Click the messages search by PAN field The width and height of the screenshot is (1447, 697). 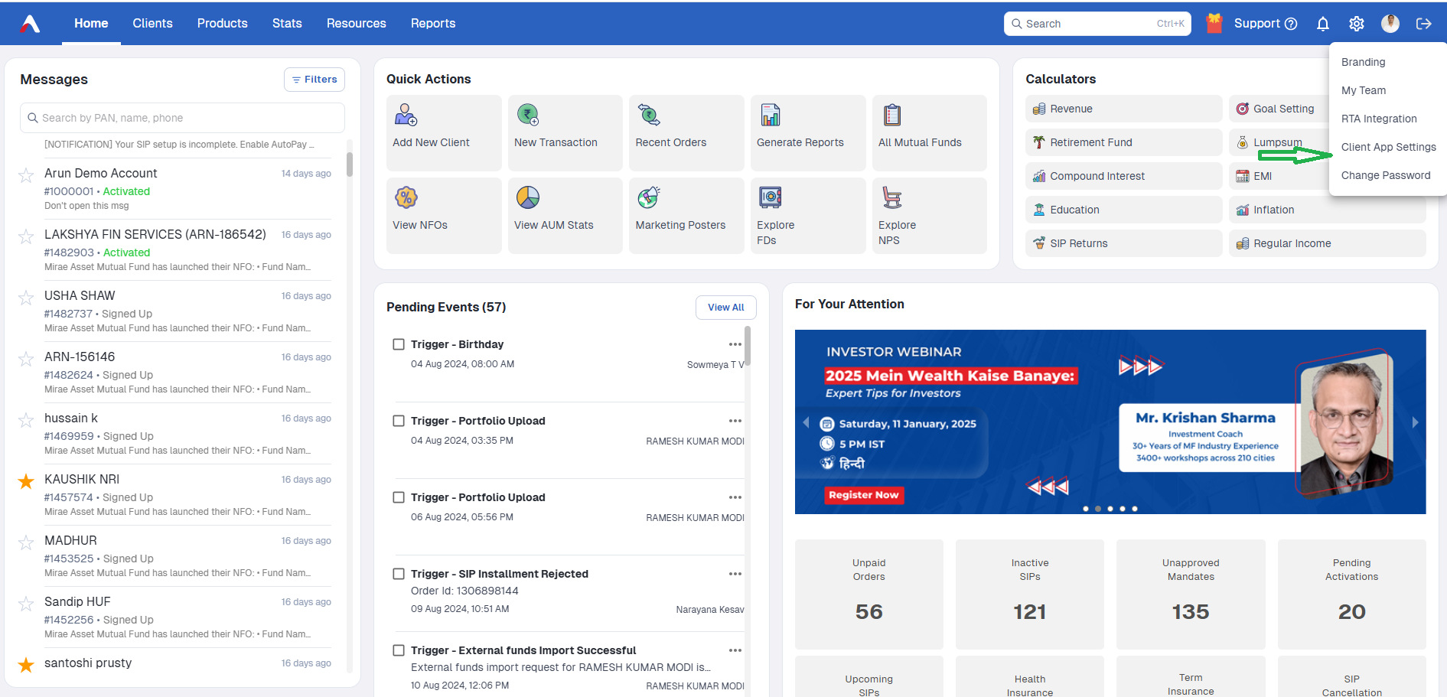(x=182, y=118)
